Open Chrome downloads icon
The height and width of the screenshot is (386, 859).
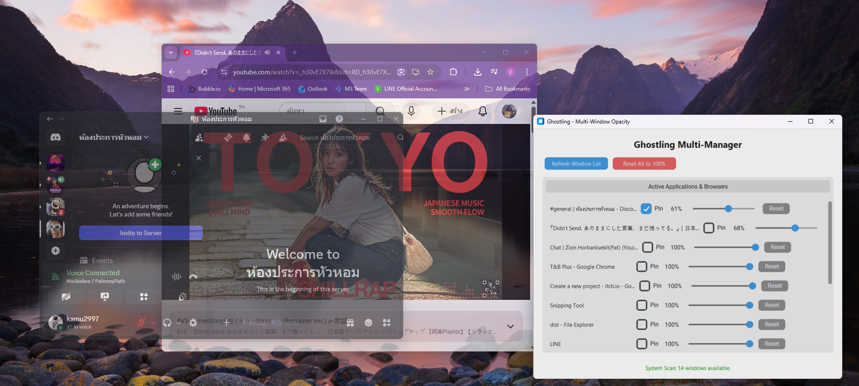point(478,72)
